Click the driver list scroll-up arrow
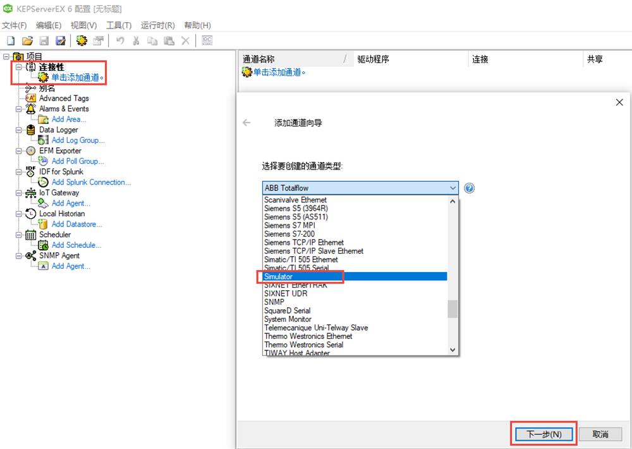Image resolution: width=632 pixels, height=449 pixels. [x=453, y=201]
